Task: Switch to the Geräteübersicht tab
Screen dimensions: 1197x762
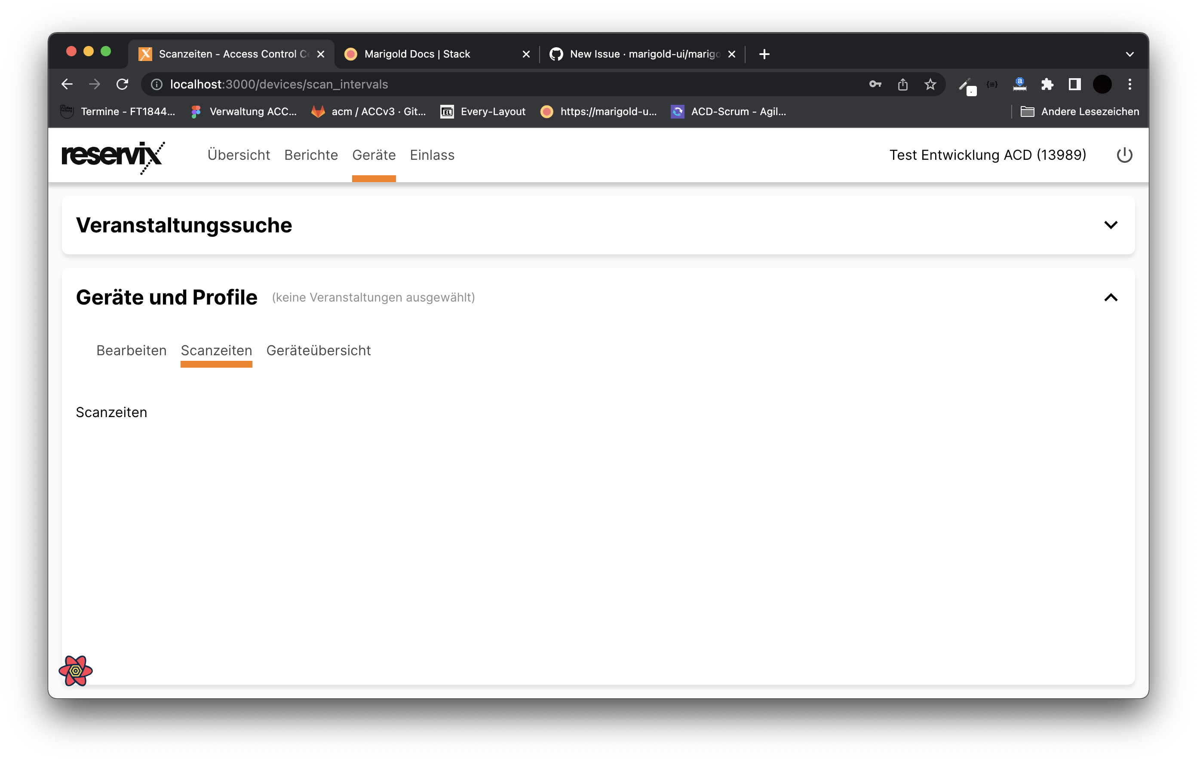Action: click(x=319, y=350)
